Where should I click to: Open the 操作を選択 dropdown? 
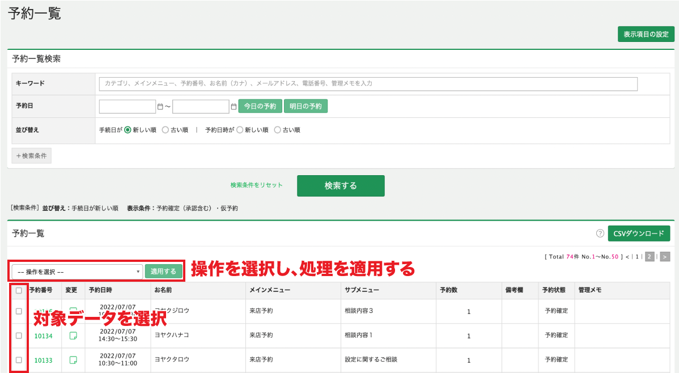click(78, 272)
